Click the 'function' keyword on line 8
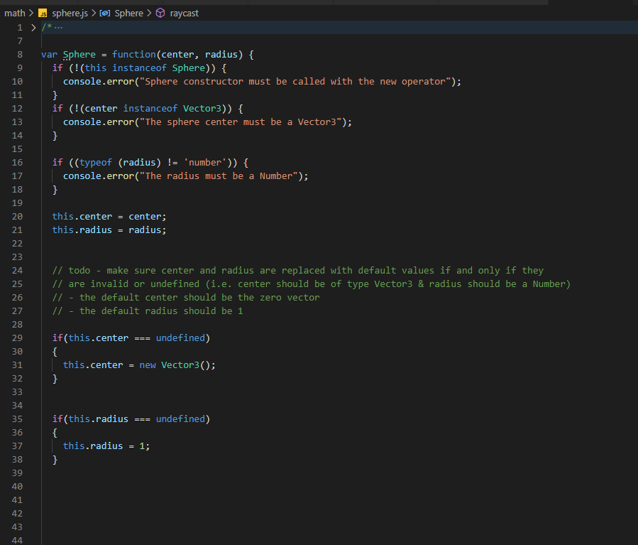Screen dimensions: 638x545 [134, 55]
